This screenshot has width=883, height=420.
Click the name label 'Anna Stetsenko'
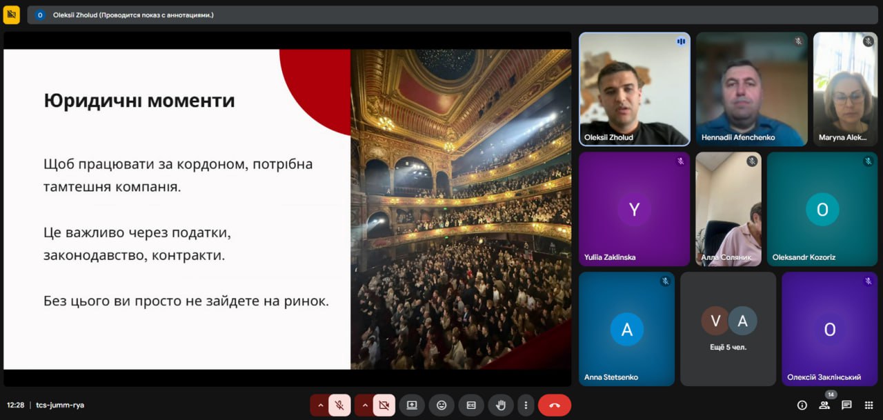click(x=611, y=377)
